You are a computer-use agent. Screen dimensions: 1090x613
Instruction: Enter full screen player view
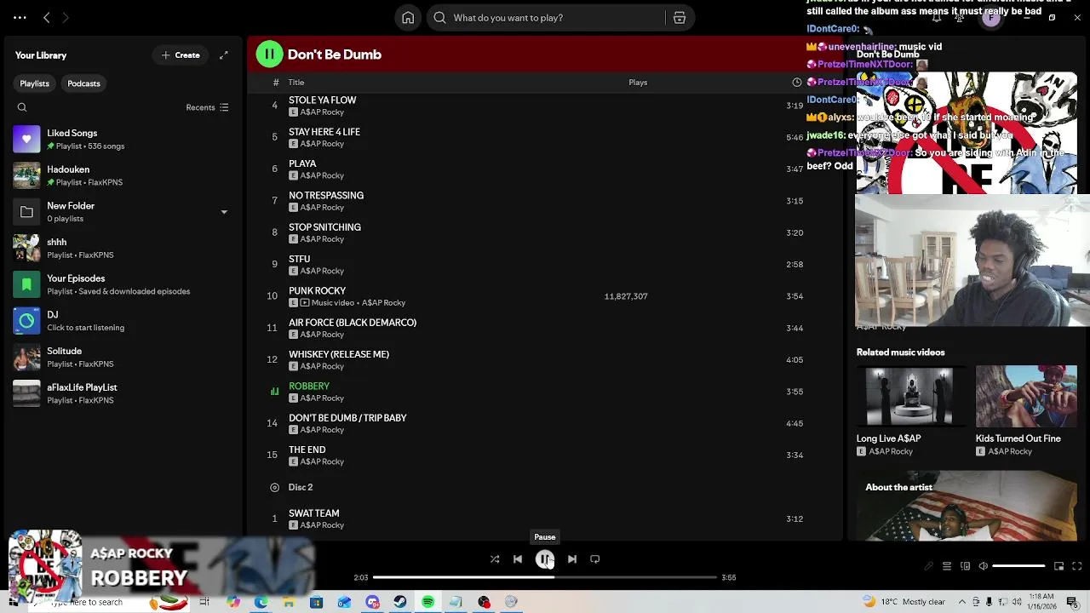[x=1077, y=566]
